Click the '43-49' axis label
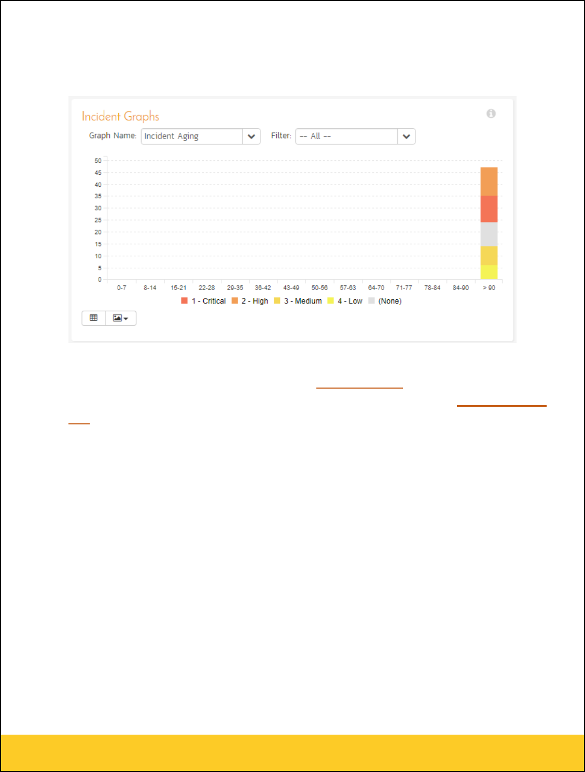This screenshot has height=772, width=585. tap(291, 288)
